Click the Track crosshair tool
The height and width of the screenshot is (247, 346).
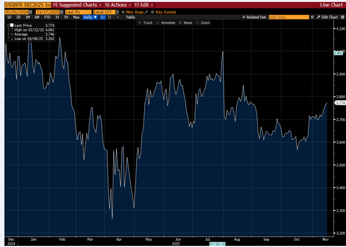point(145,23)
